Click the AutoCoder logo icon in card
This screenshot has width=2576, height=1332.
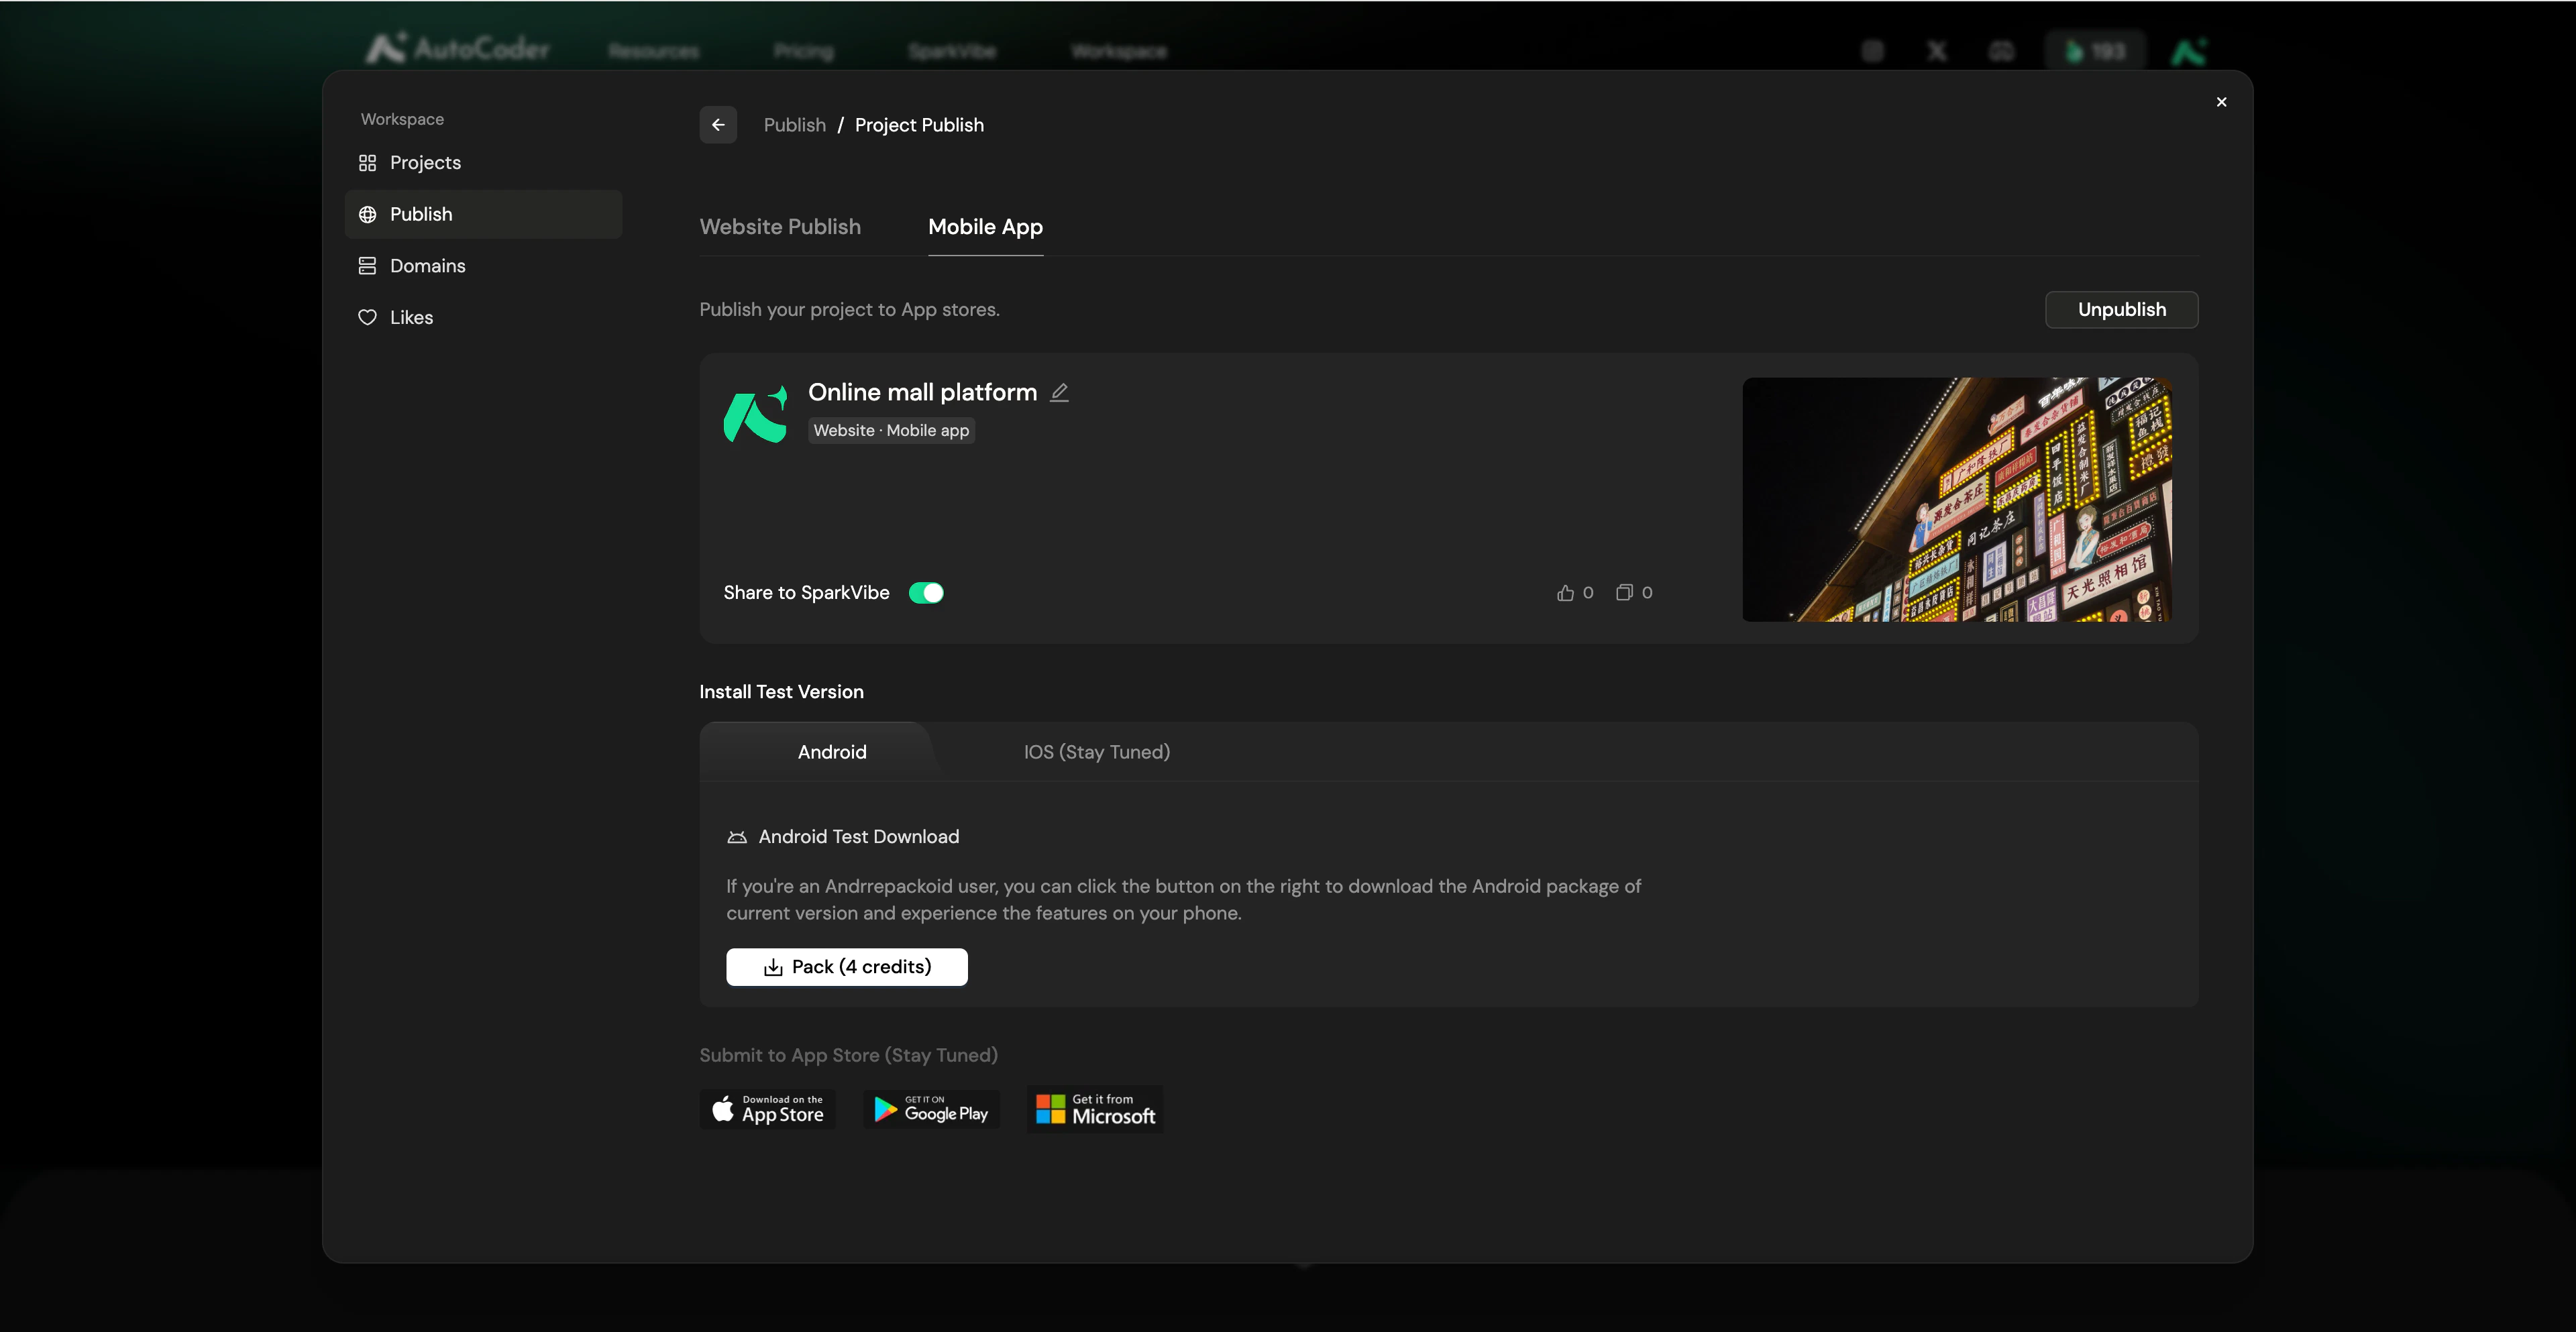(755, 415)
